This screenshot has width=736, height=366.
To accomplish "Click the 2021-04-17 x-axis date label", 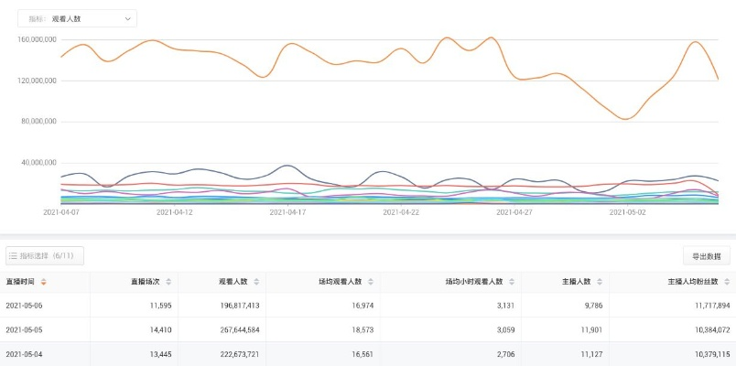I will coord(288,211).
